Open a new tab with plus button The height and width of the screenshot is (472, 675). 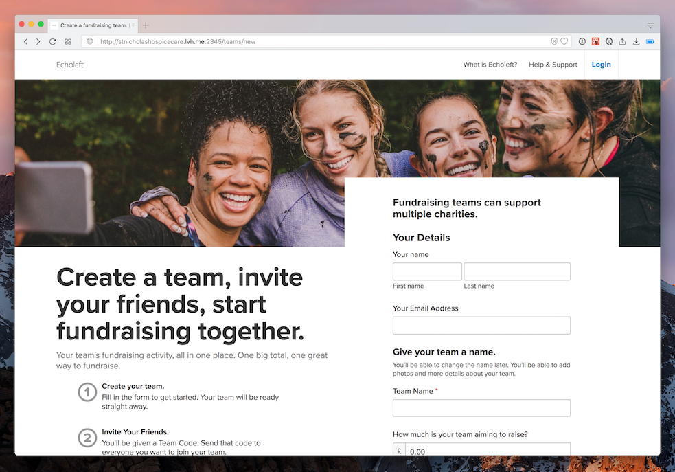pyautogui.click(x=146, y=25)
